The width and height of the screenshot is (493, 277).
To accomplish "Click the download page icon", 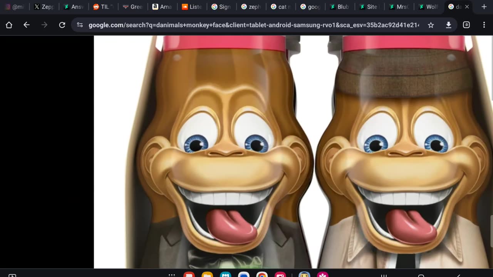I will tap(449, 25).
